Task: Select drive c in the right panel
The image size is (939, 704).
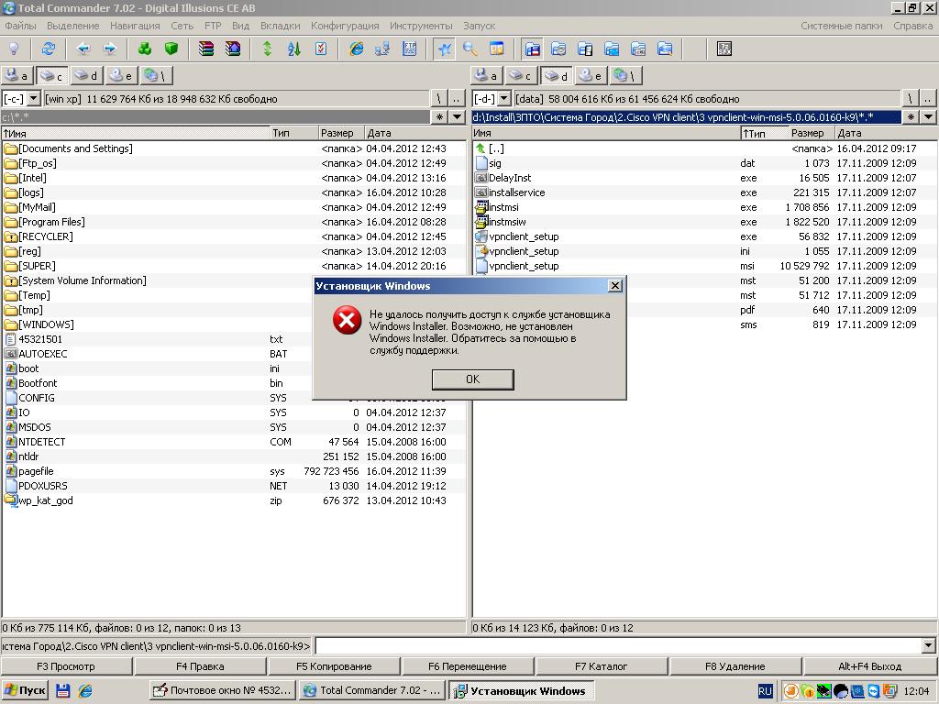Action: coord(521,76)
